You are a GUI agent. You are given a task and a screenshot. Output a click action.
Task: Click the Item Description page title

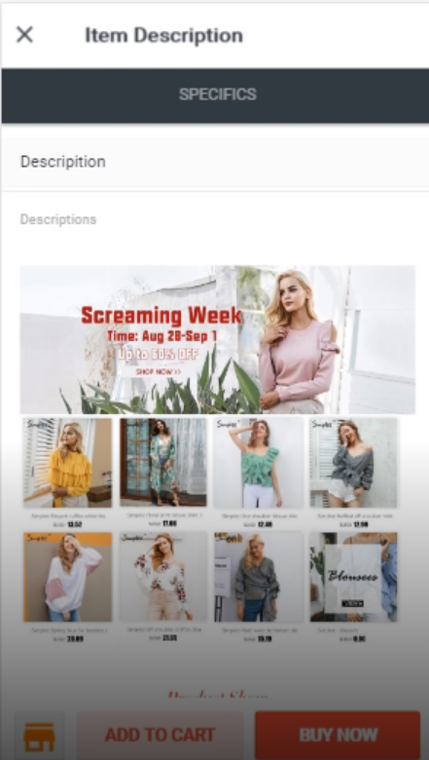coord(164,35)
